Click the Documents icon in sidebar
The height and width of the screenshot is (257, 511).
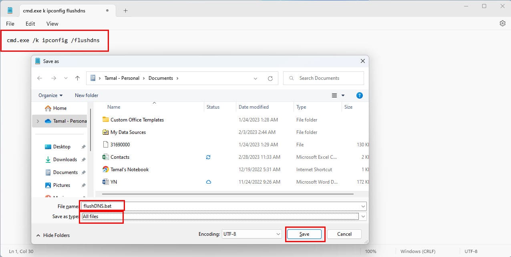pyautogui.click(x=48, y=172)
